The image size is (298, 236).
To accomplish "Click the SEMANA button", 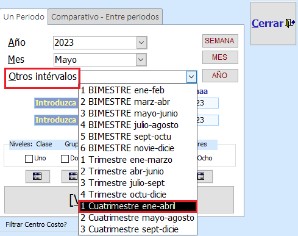I will [220, 41].
